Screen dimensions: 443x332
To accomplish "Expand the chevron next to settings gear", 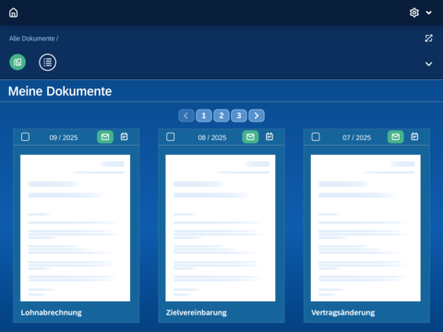I will (429, 13).
